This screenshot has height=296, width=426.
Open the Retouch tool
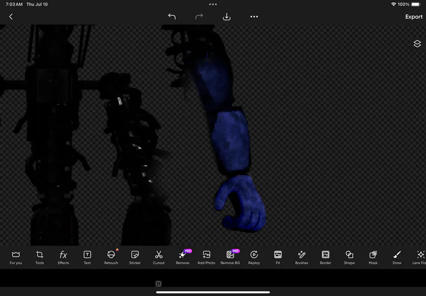pyautogui.click(x=111, y=257)
